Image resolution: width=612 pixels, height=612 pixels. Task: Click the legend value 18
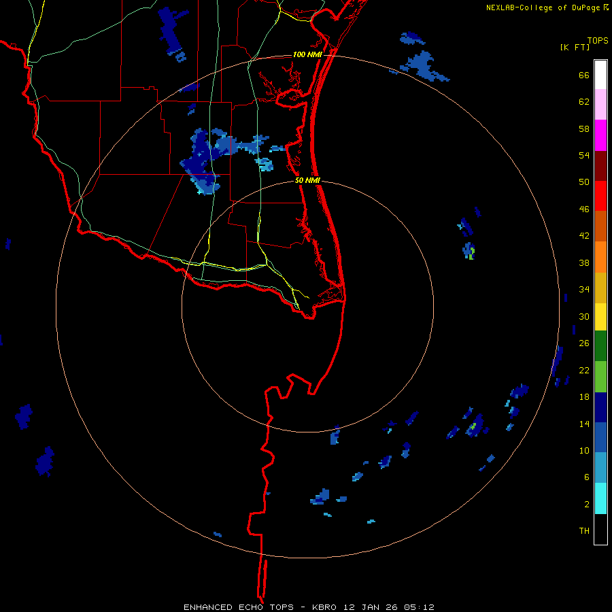pos(584,397)
